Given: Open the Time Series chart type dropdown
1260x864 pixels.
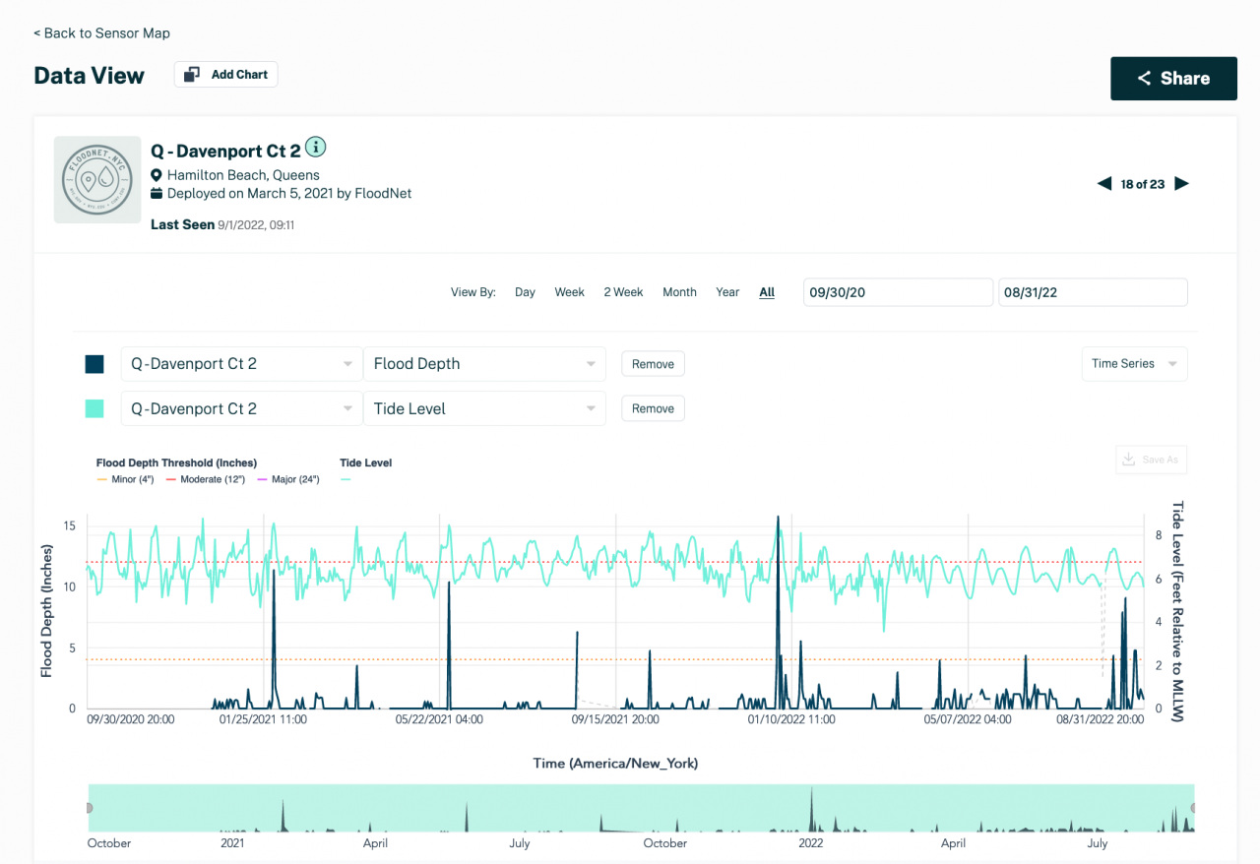Looking at the screenshot, I should click(1134, 363).
